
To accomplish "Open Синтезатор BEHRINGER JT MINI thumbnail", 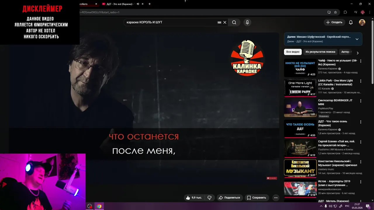I will click(x=300, y=108).
